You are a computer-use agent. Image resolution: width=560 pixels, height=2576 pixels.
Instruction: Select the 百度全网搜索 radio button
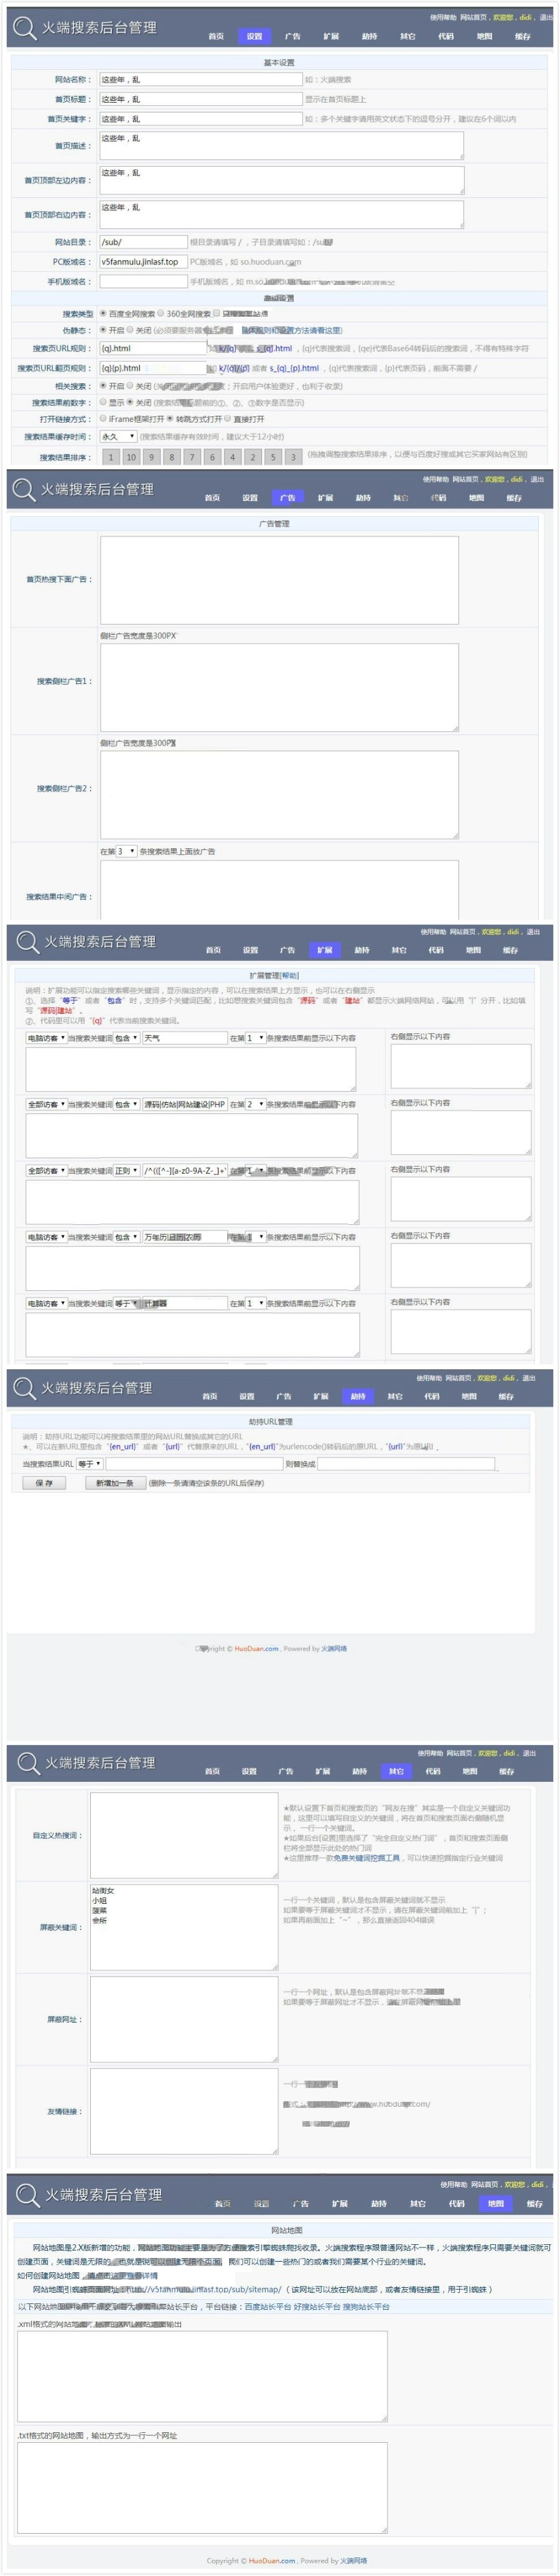(103, 313)
